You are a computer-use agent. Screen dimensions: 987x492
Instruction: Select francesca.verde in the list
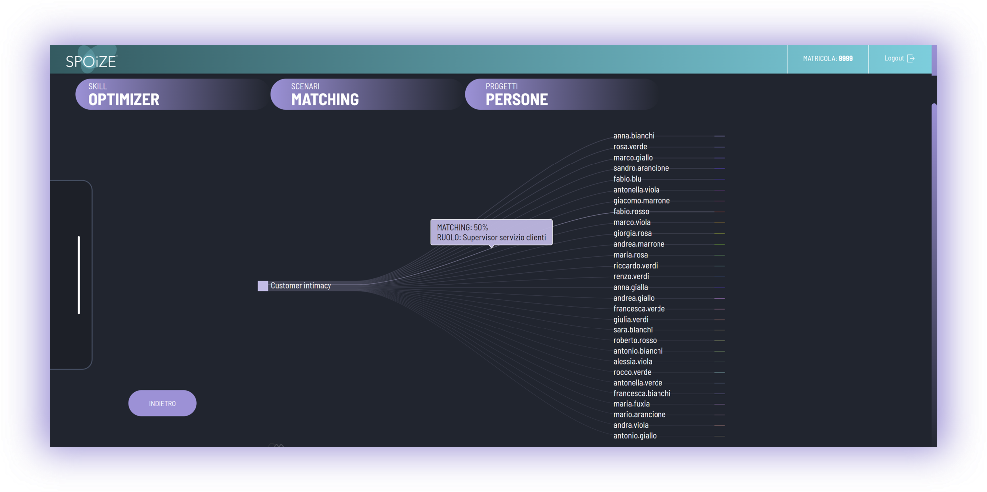(x=639, y=309)
